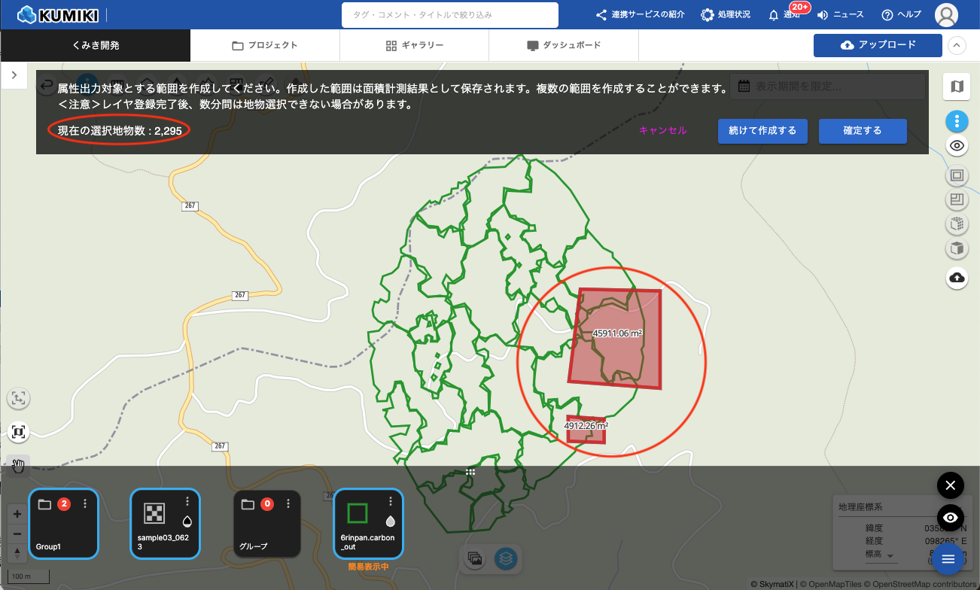Image resolution: width=980 pixels, height=590 pixels.
Task: Toggle the black eye button above hamburger menu
Action: pyautogui.click(x=950, y=518)
